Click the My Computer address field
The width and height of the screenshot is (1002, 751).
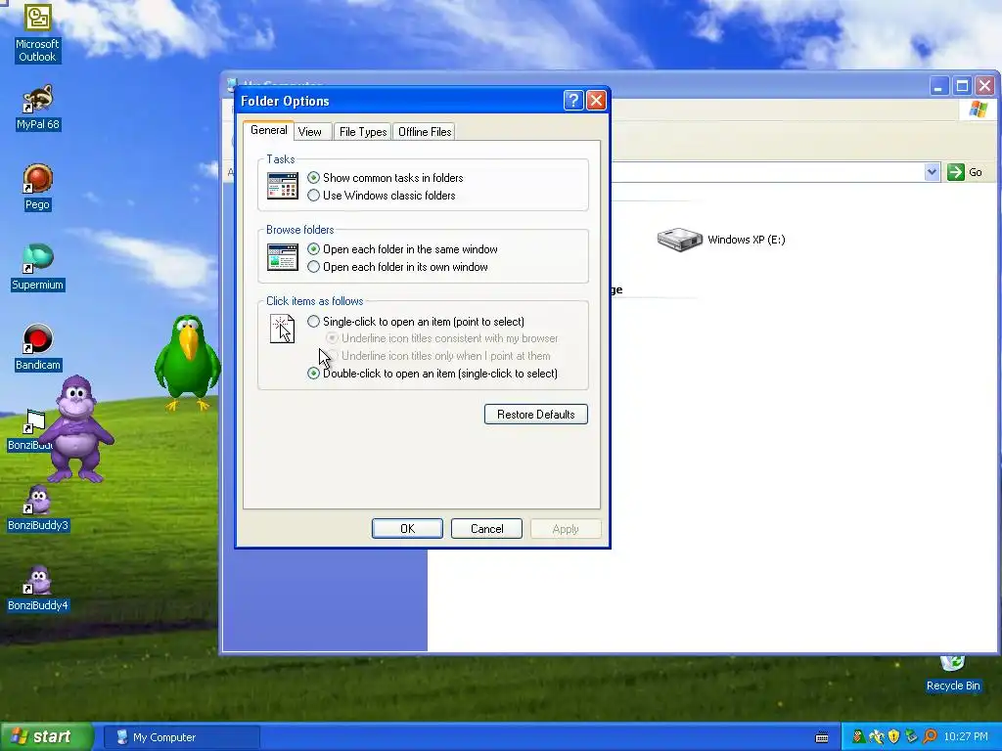point(767,172)
